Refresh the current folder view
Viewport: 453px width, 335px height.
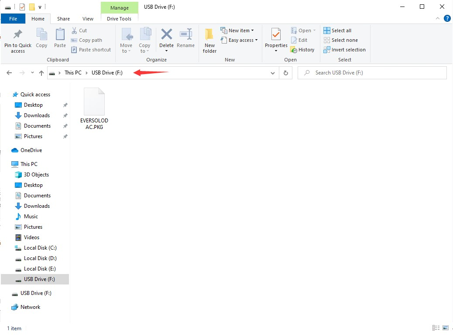(x=286, y=73)
